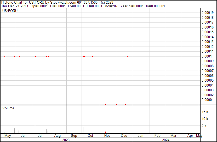Click the 15 k volume axis label

(x=205, y=112)
